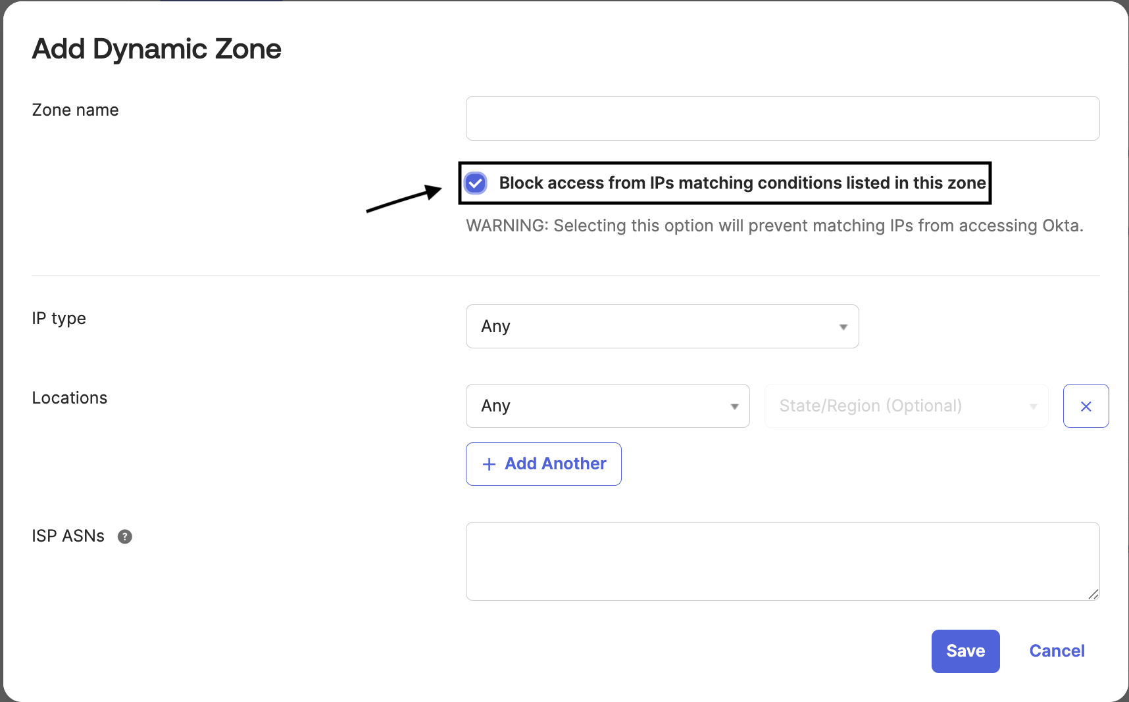Open the IP type dropdown showing Any

point(661,326)
